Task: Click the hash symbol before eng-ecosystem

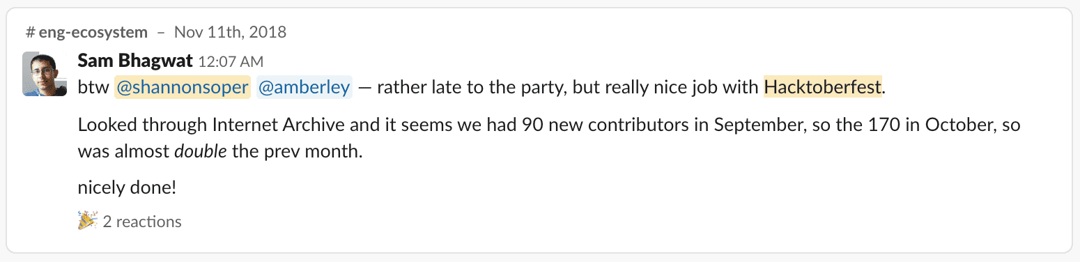Action: (30, 32)
